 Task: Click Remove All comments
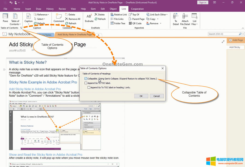coord(73,19)
